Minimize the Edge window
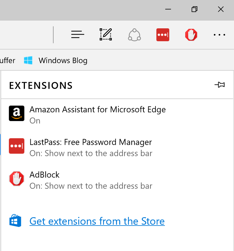 [x=168, y=9]
